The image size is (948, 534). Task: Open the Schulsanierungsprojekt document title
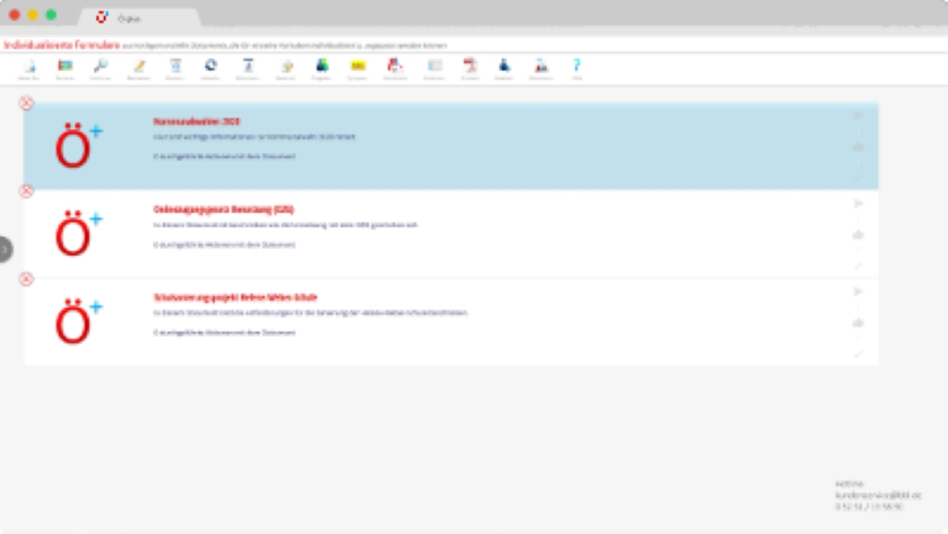(235, 298)
